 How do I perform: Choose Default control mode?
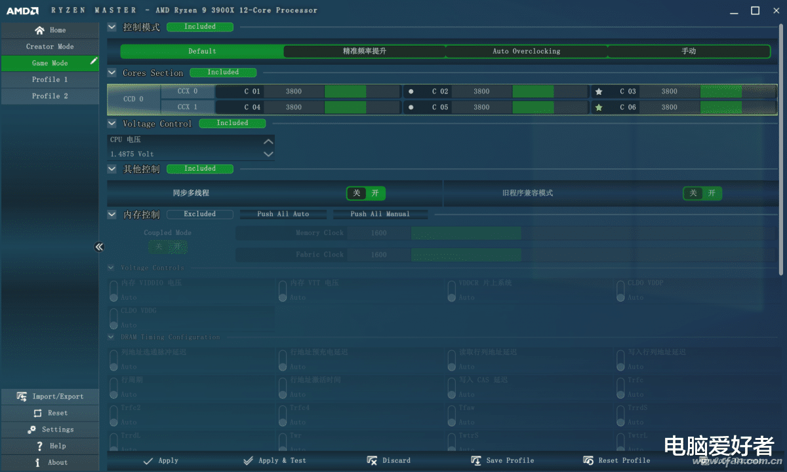pos(202,51)
